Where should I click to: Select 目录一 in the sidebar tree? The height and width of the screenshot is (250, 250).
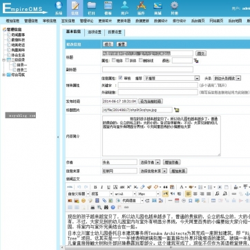22,65
